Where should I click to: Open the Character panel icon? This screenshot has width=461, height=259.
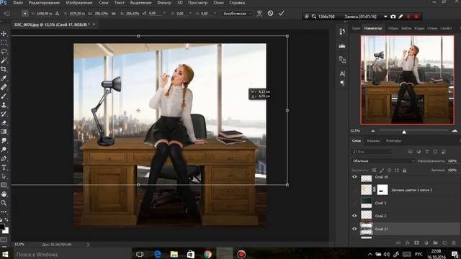pyautogui.click(x=342, y=73)
